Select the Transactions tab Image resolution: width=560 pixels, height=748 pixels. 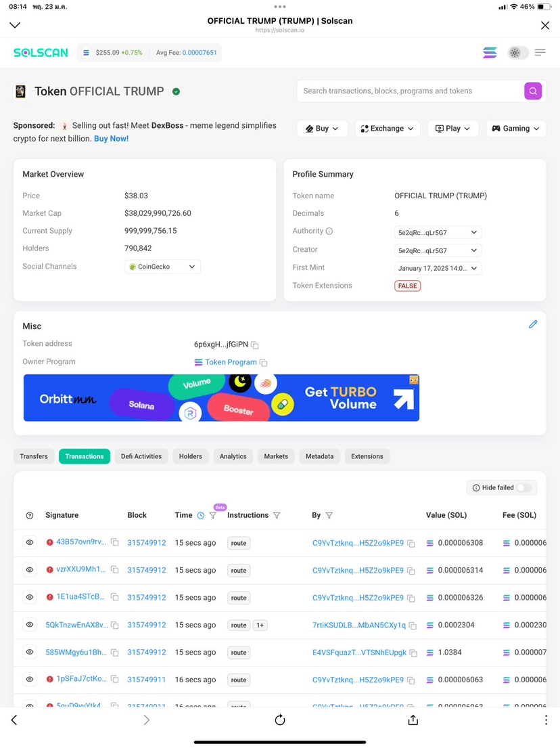click(x=85, y=456)
